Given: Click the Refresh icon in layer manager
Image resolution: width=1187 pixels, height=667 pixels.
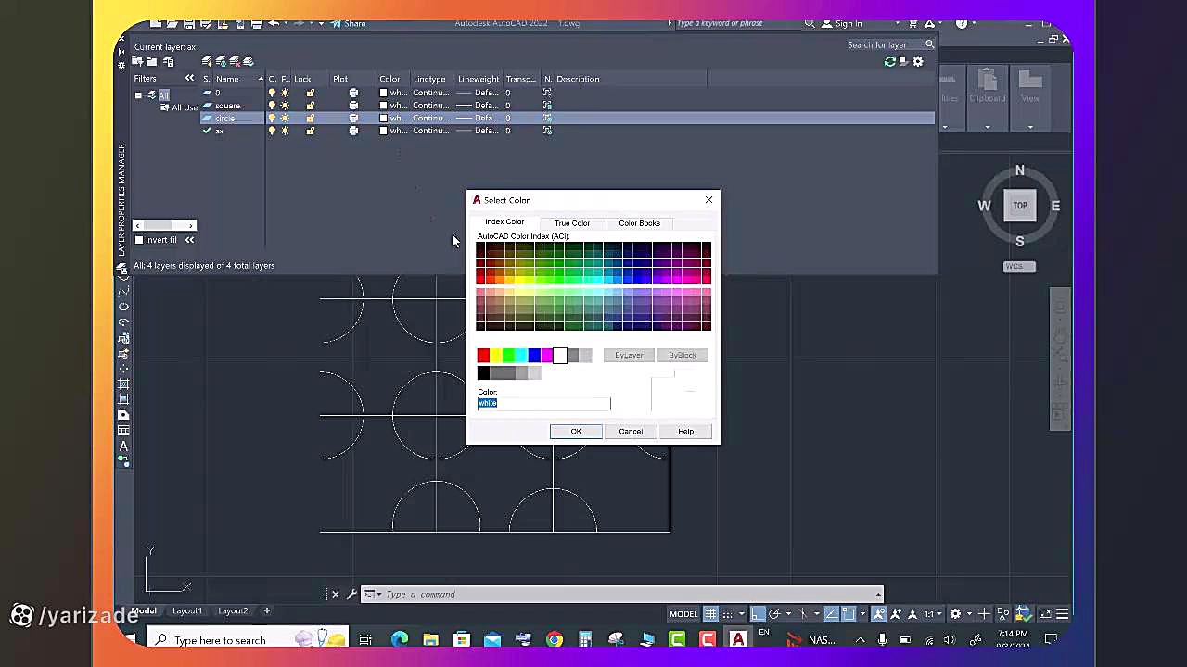Looking at the screenshot, I should [890, 61].
